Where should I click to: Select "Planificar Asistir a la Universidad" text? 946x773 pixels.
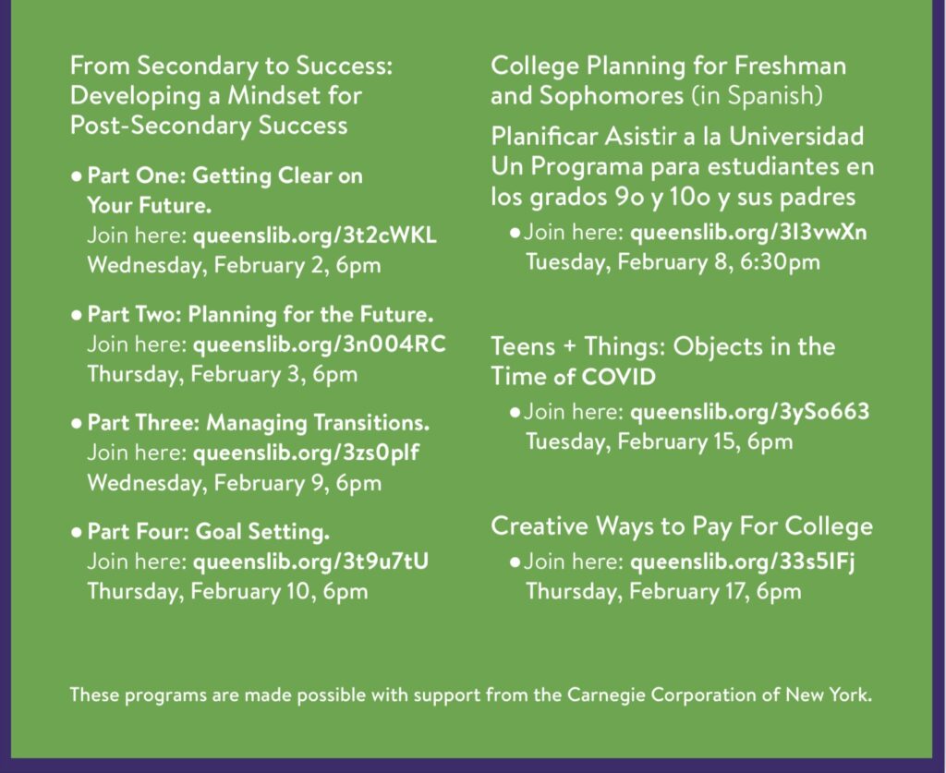click(x=677, y=137)
